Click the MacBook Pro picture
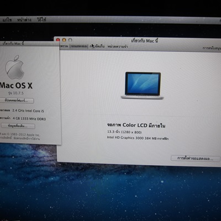Image resolution: width=221 pixels, height=221 pixels. [142, 86]
